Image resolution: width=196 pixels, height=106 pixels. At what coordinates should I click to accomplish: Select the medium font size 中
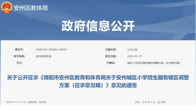click(149, 102)
